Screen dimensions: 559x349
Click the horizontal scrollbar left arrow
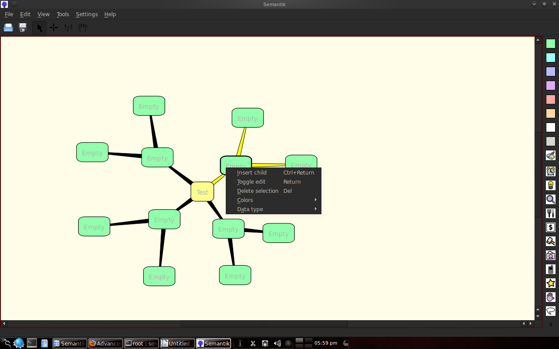pos(4,324)
